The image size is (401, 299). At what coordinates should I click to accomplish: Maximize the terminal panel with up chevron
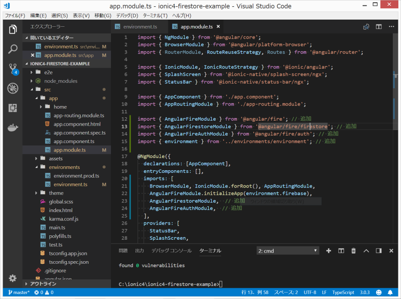click(x=366, y=251)
